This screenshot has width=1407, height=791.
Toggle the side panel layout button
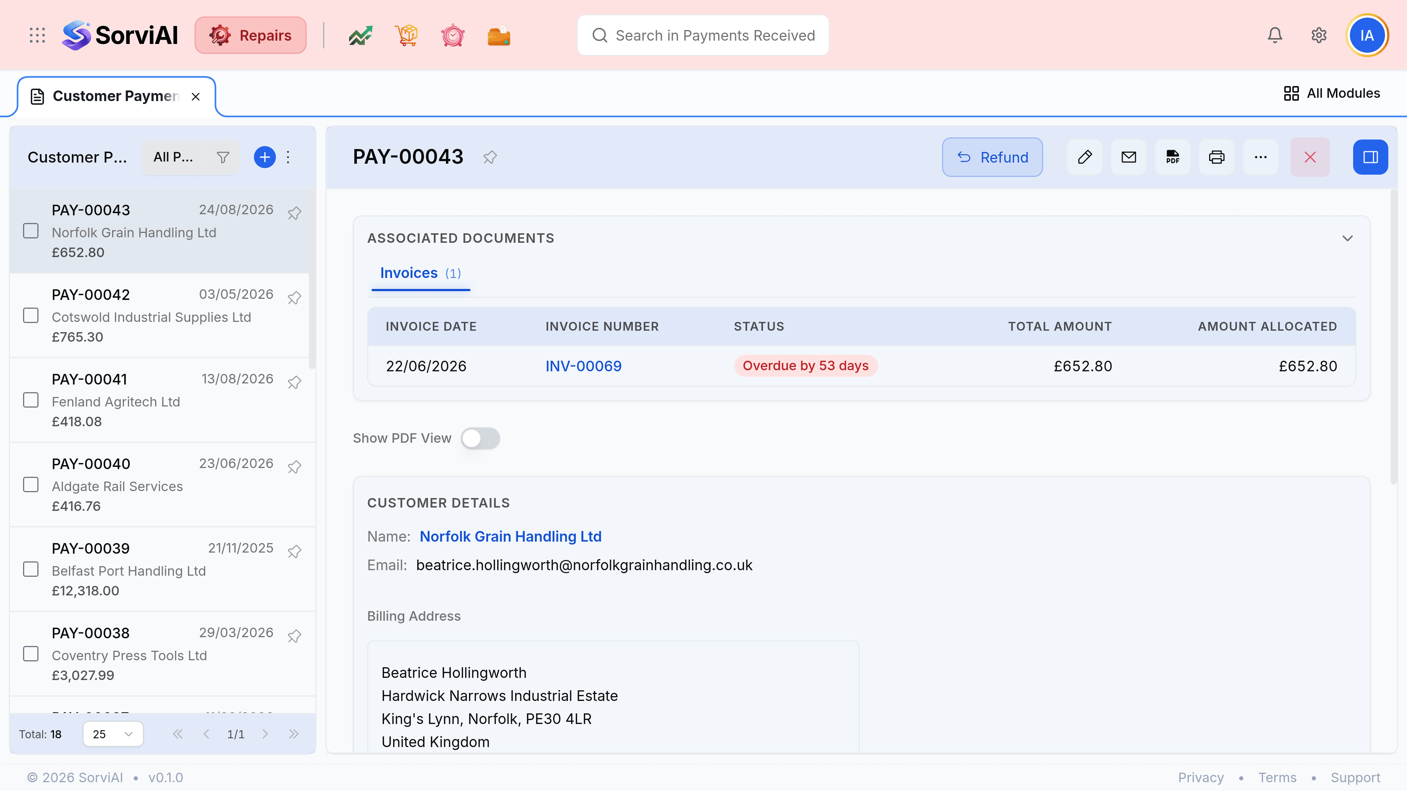(1370, 157)
